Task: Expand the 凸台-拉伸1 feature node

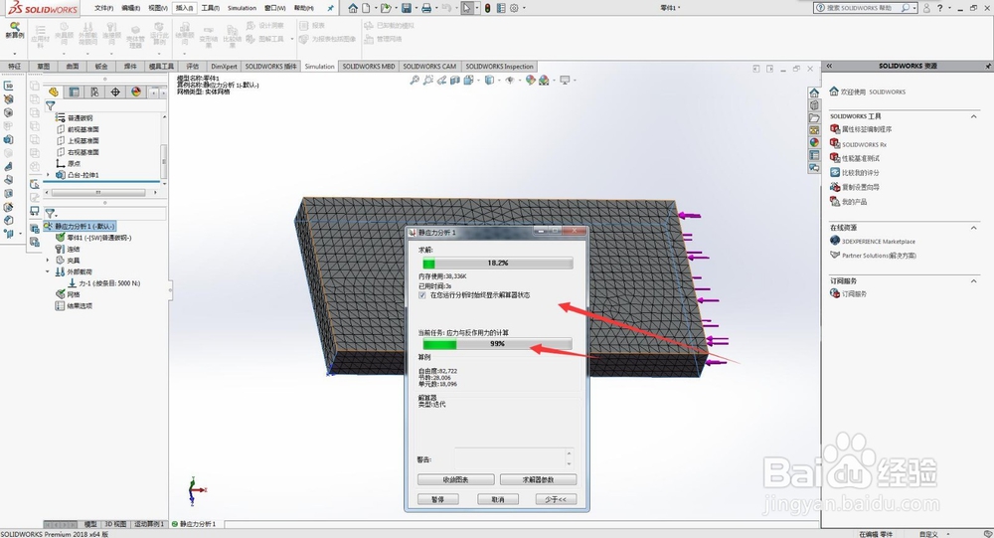Action: click(48, 175)
